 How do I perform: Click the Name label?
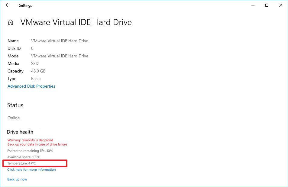[x=13, y=41]
